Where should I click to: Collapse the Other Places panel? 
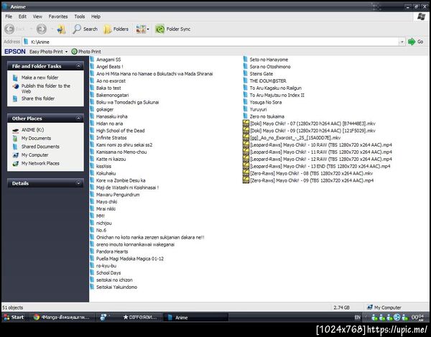pyautogui.click(x=78, y=118)
